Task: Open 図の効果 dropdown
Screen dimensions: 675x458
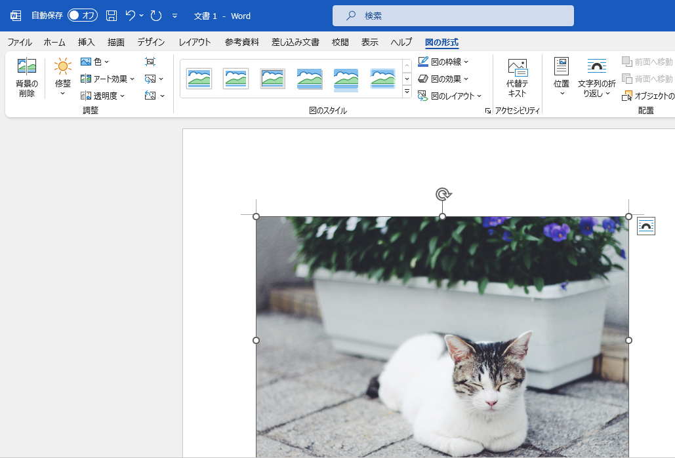Action: (443, 79)
